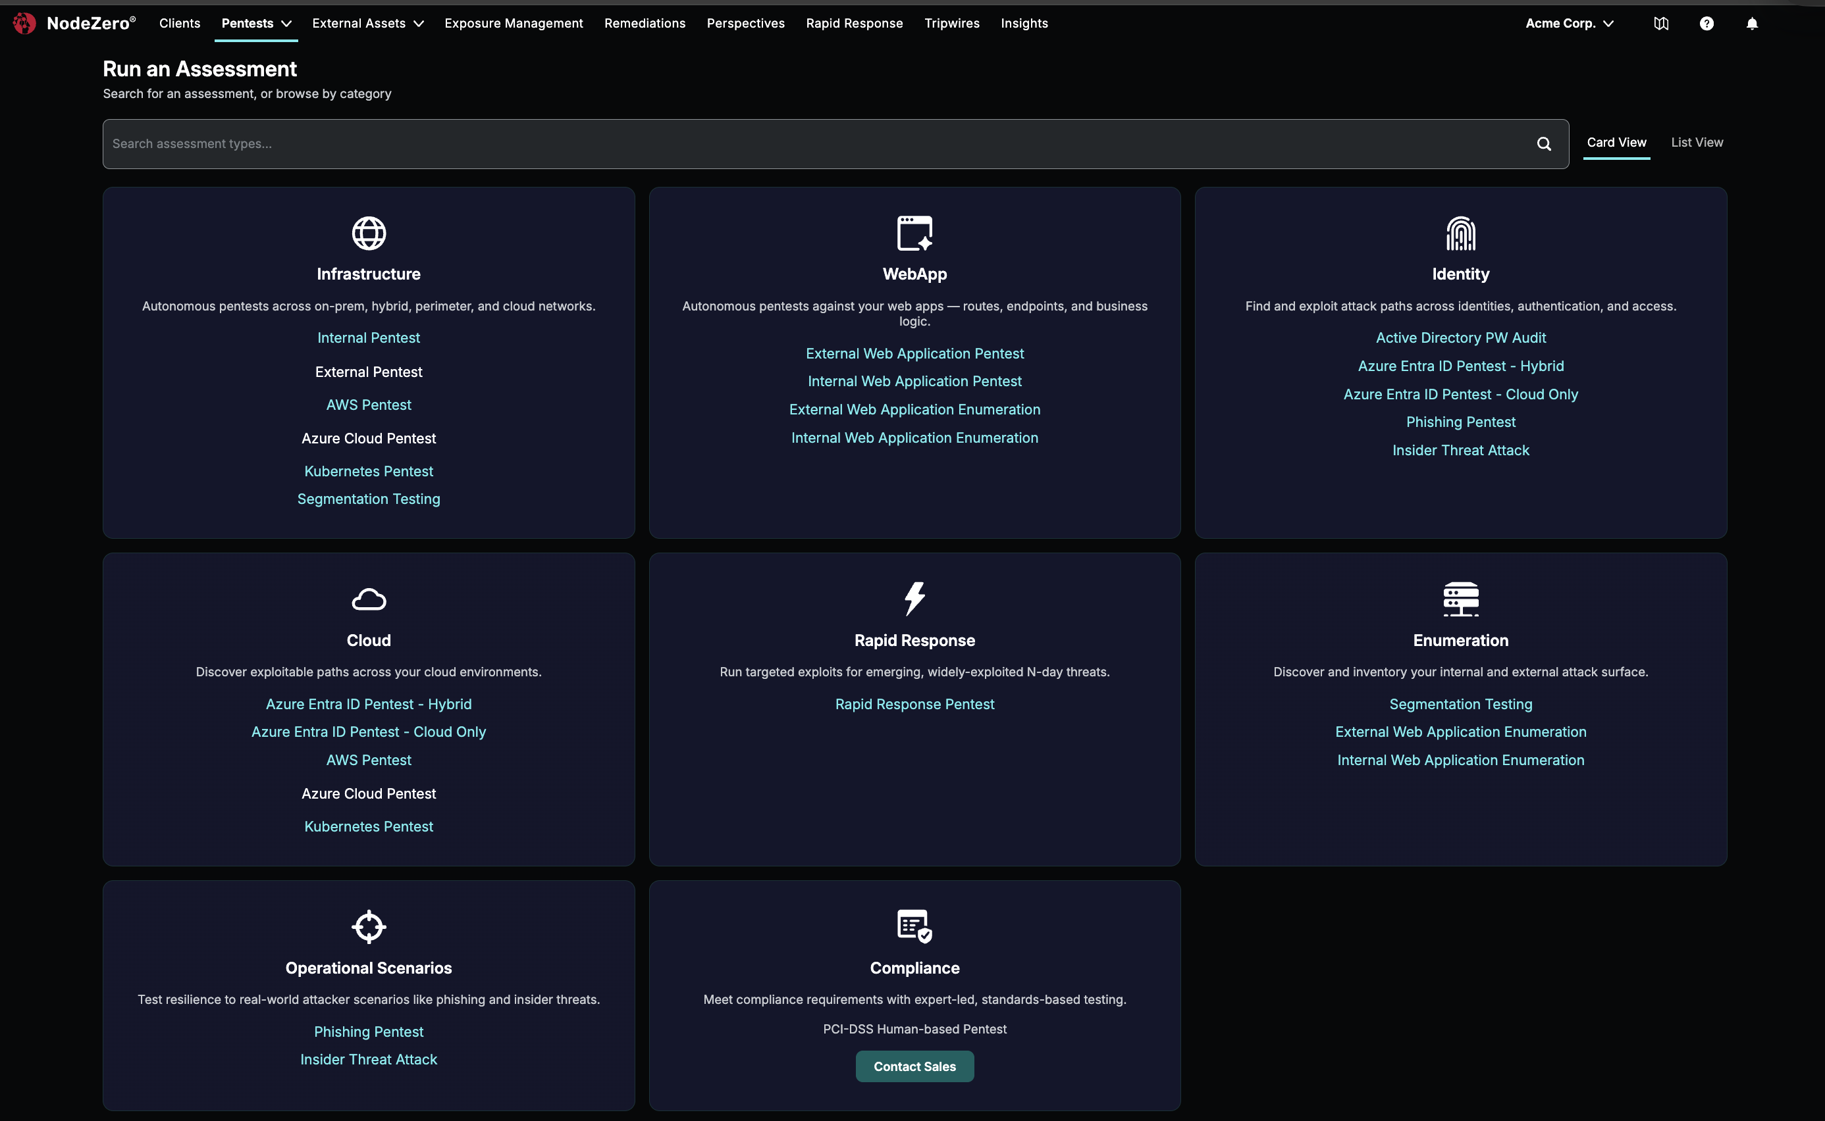Click the Operational Scenarios card heading

pos(369,968)
